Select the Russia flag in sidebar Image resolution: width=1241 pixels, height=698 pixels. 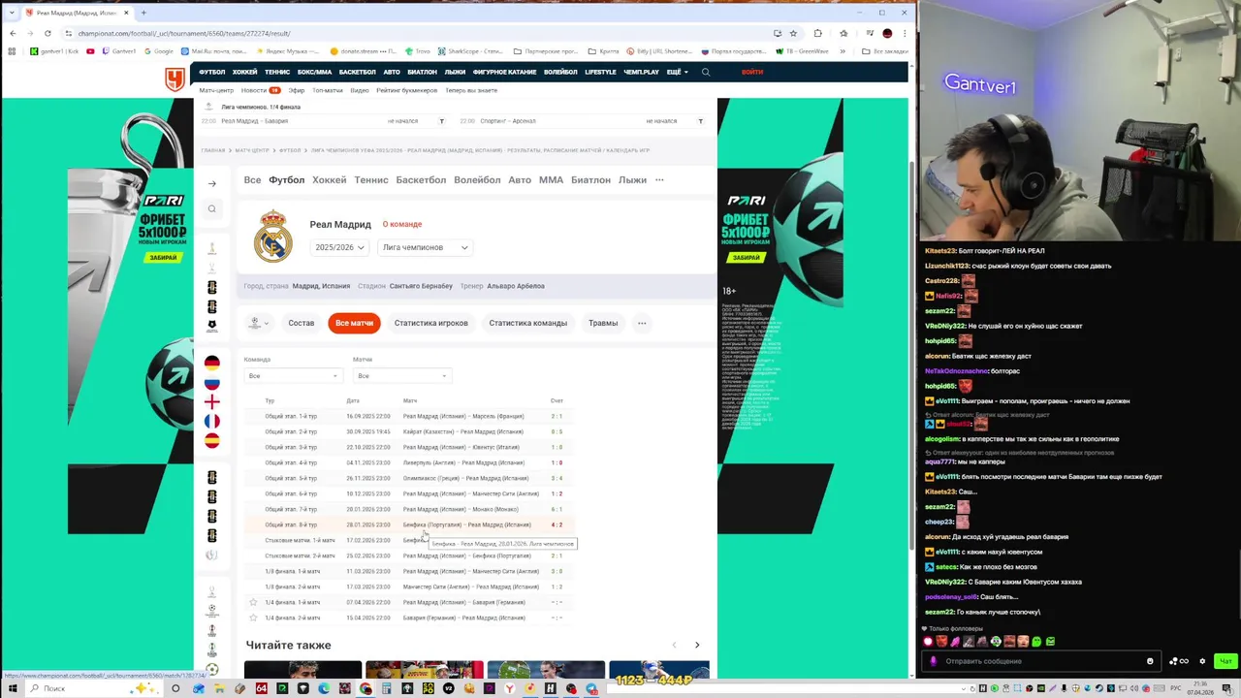coord(211,382)
